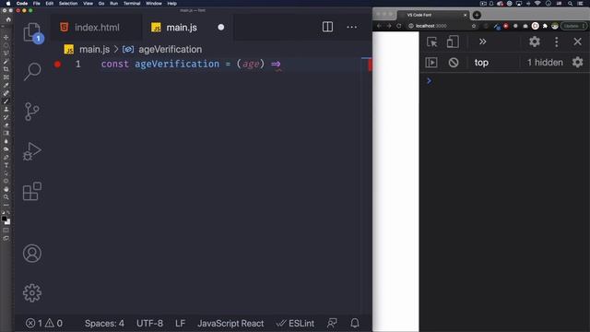Open the Selection menu
The height and width of the screenshot is (332, 590).
68,4
